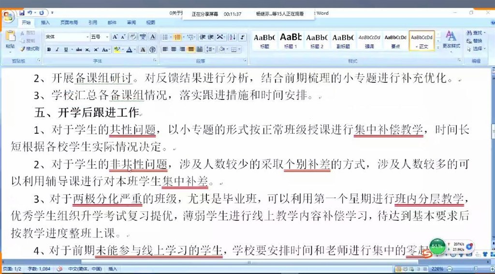
Task: Click the word count (字数: 1,084) status
Action: pos(39,269)
